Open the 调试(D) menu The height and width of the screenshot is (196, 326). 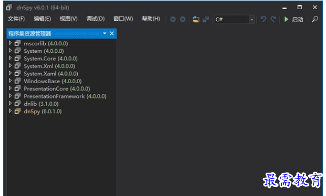point(95,19)
